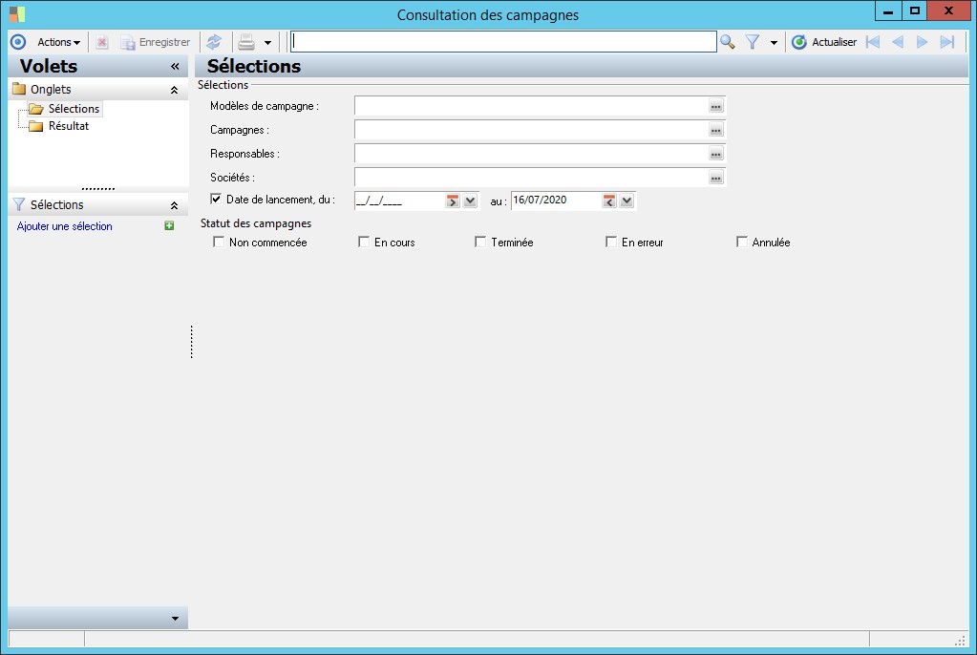Click the toolbar filter funnel icon
The image size is (977, 655).
[x=753, y=42]
